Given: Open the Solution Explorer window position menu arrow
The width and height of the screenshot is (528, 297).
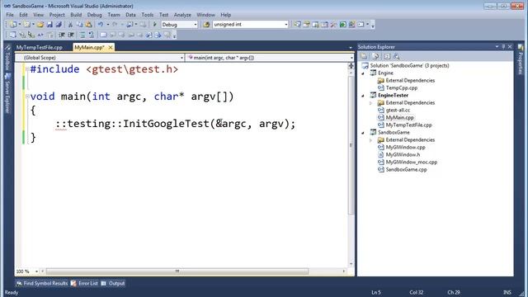Looking at the screenshot, I should click(x=497, y=47).
